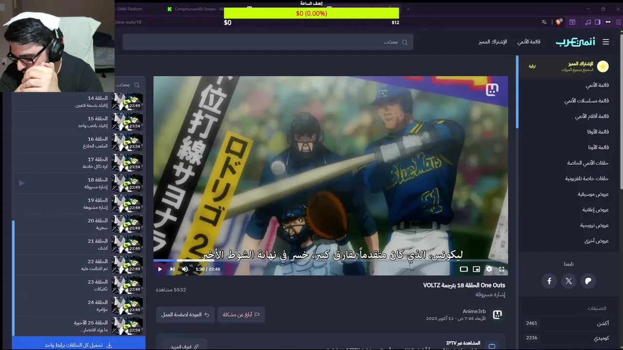623x350 pixels.
Task: Open episode الحلقة 24 مؤامرة
Action: tap(79, 305)
